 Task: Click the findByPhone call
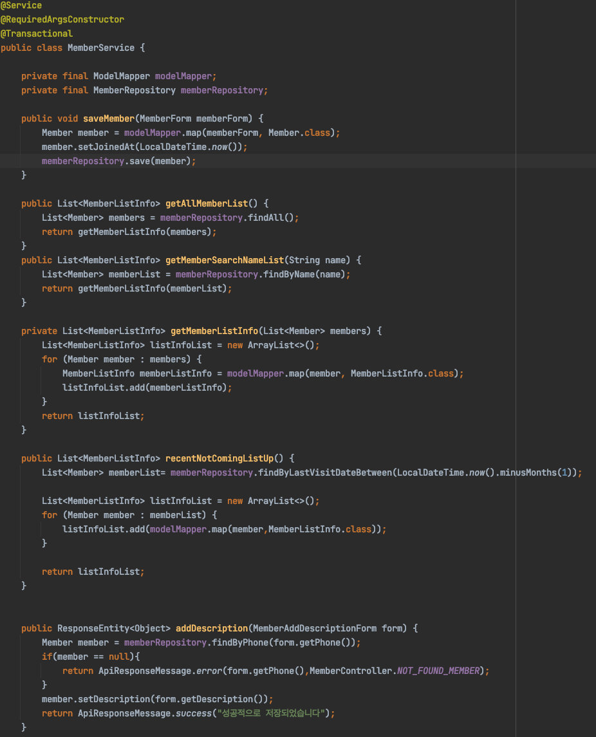click(x=240, y=642)
